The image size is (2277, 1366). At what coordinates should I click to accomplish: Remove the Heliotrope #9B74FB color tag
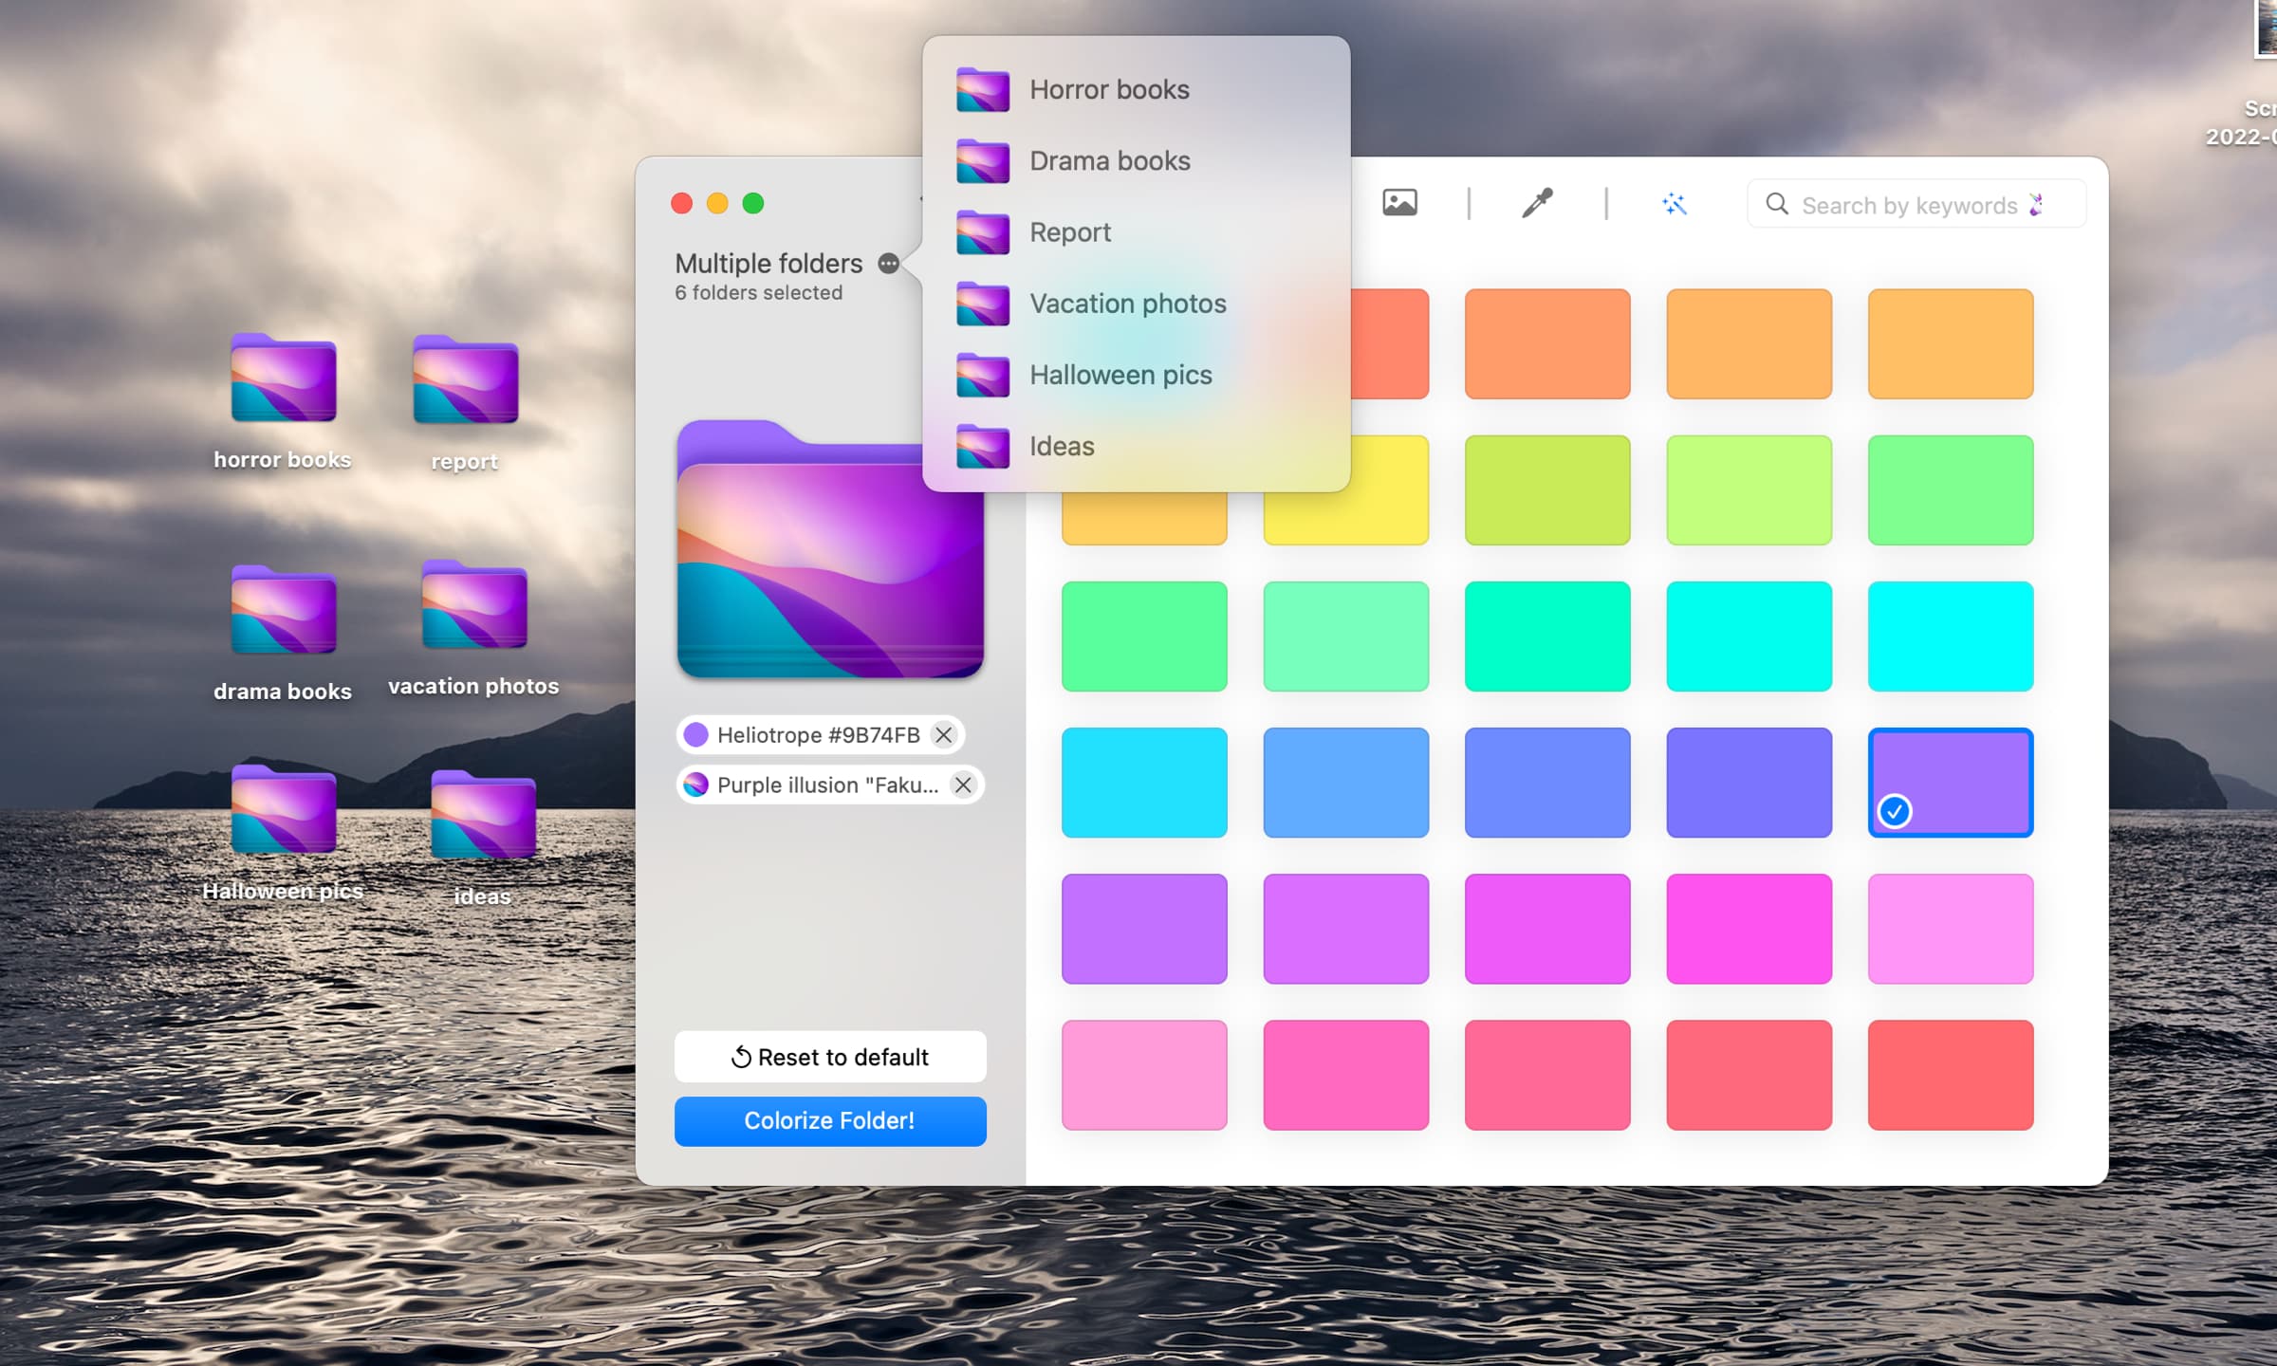[x=947, y=735]
